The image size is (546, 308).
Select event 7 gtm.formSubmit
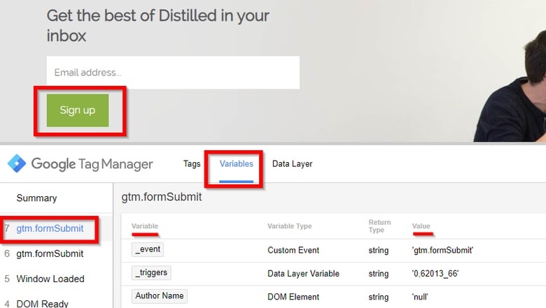[50, 228]
